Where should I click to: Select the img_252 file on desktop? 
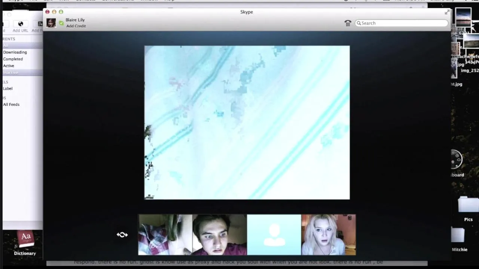(470, 71)
